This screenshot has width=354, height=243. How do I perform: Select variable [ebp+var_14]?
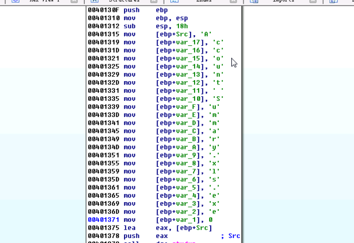180,66
